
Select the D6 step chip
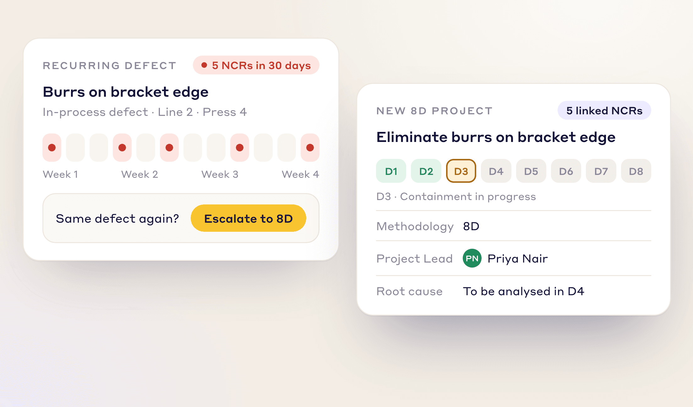pos(566,171)
